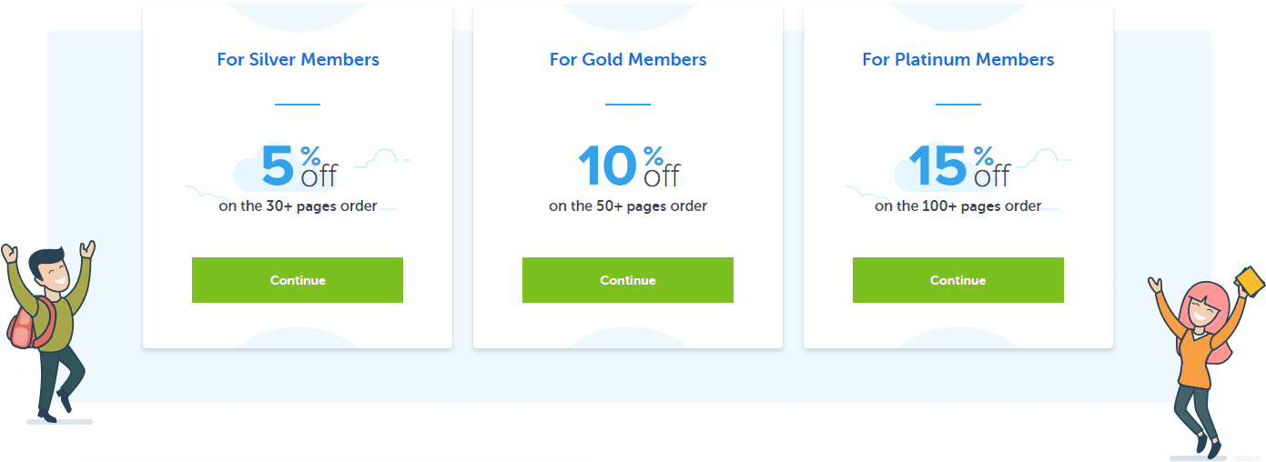
Task: Click the blue divider line under Silver heading
Action: tap(298, 105)
